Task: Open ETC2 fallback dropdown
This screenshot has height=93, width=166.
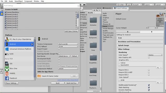Action: pos(68,47)
